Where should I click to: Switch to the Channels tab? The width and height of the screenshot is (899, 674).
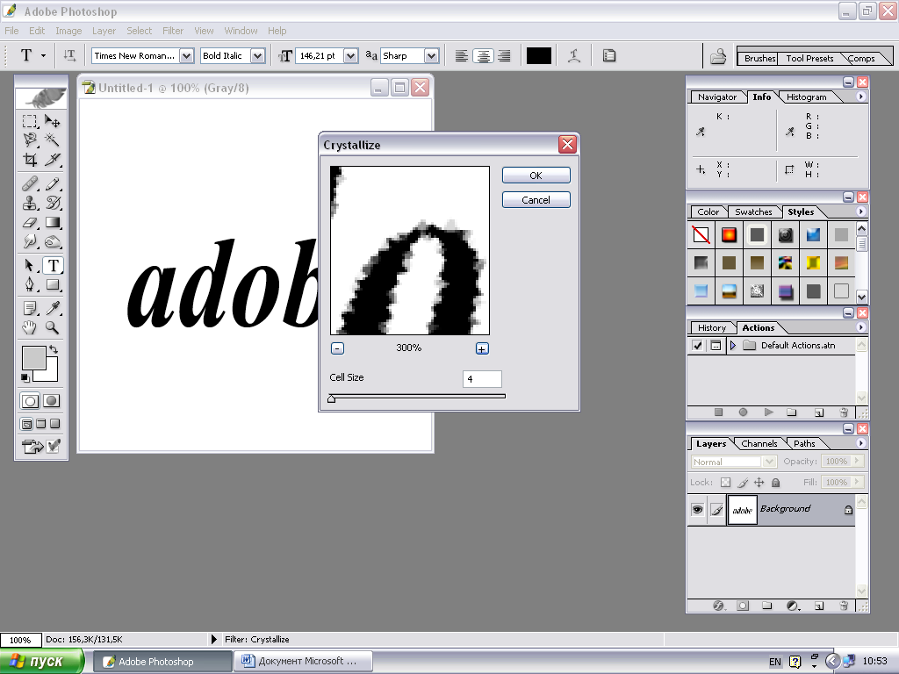(x=759, y=443)
